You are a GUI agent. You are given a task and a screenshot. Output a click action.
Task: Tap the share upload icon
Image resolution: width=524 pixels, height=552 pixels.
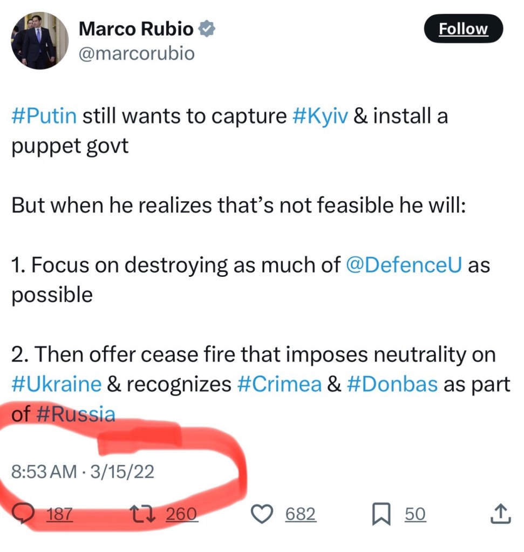click(500, 514)
